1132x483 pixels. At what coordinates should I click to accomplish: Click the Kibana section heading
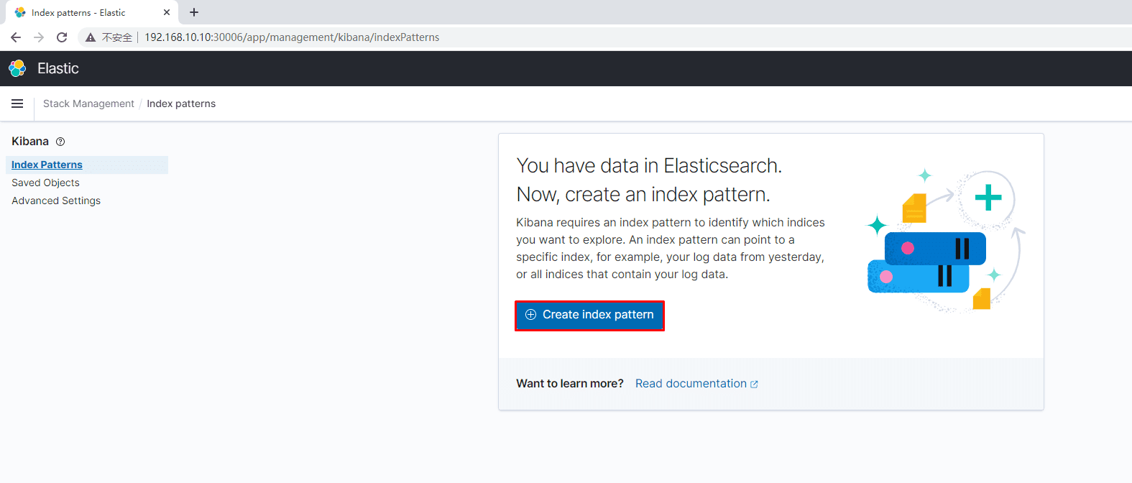[x=30, y=142]
